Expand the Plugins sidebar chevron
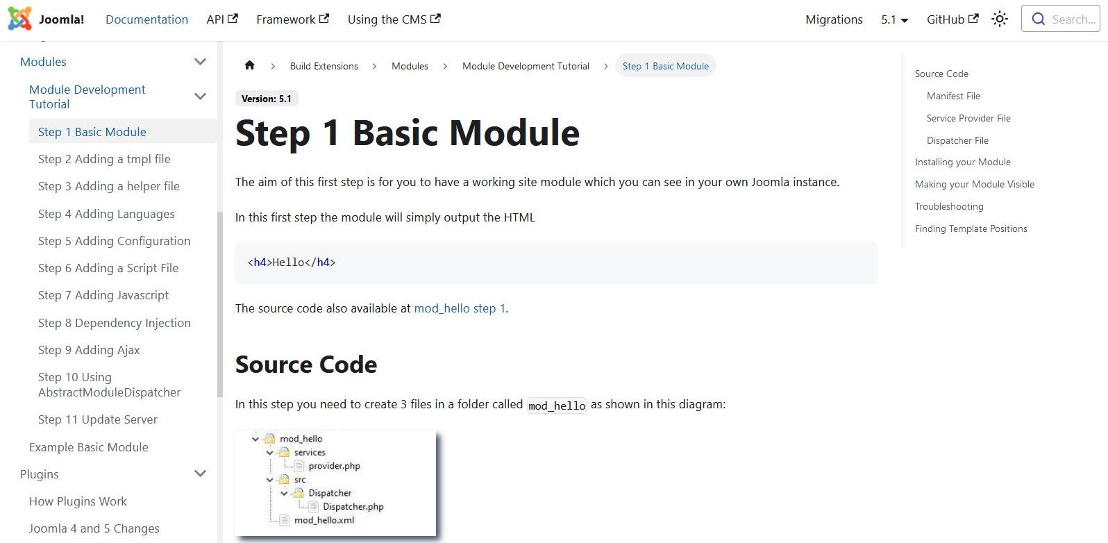Screen dimensions: 1108x543 pyautogui.click(x=201, y=474)
